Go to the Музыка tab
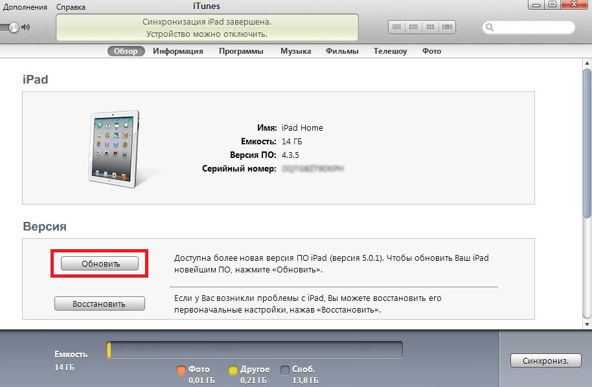Screen dimensions: 592x387 coord(295,51)
